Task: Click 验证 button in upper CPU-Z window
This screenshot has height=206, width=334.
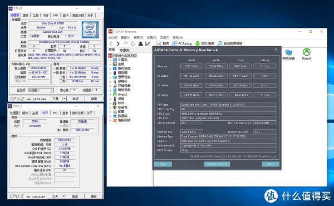Action: coord(76,99)
